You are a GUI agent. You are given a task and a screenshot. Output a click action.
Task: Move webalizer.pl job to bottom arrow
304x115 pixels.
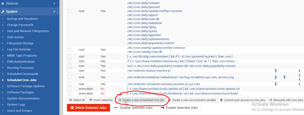275,77
